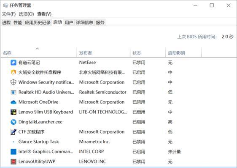Select Windows Security notifica... entry name
The width and height of the screenshot is (237, 168).
[x=46, y=82]
